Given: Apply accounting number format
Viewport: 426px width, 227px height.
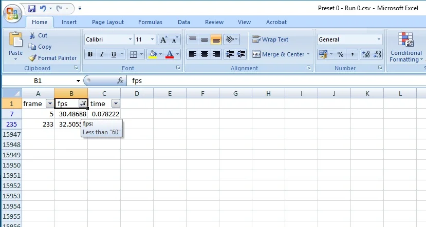Looking at the screenshot, I should [x=323, y=54].
